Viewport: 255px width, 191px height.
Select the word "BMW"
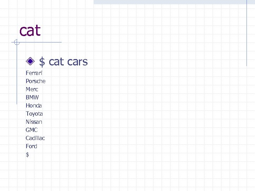click(32, 98)
